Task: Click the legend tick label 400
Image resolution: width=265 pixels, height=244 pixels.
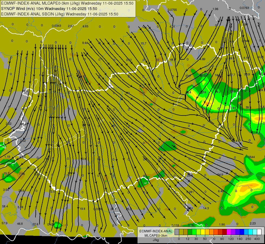Action: pyautogui.click(x=257, y=239)
